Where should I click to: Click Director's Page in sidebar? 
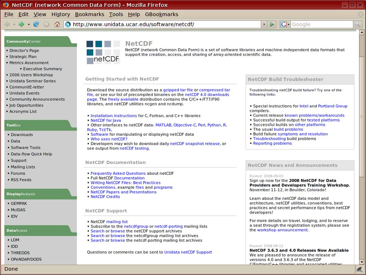coord(24,51)
